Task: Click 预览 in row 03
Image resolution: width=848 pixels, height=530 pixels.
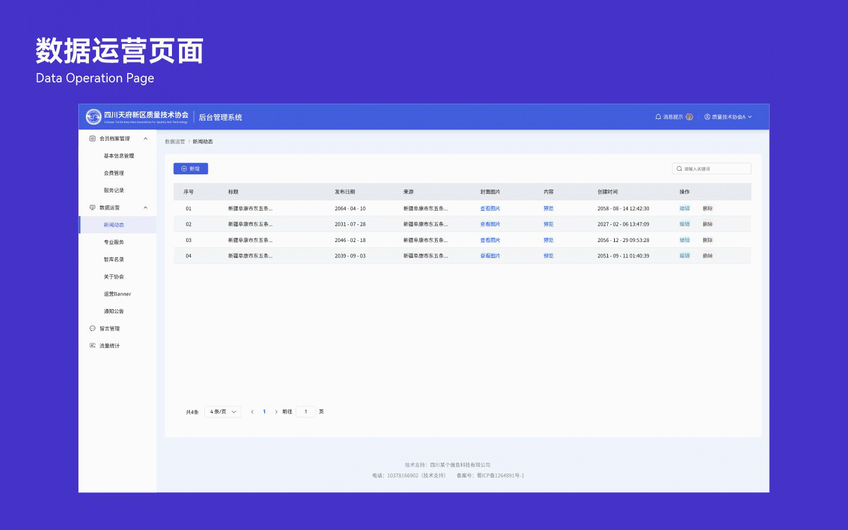Action: 548,240
